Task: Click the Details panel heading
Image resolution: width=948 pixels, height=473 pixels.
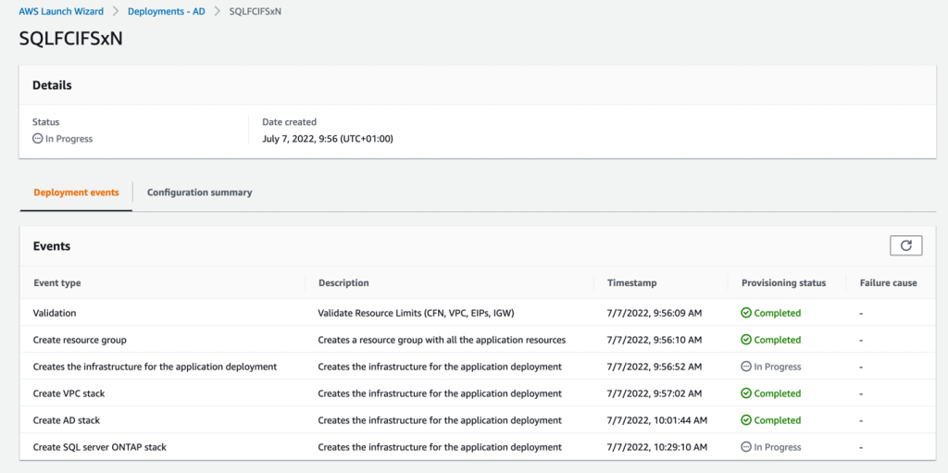Action: pos(52,85)
